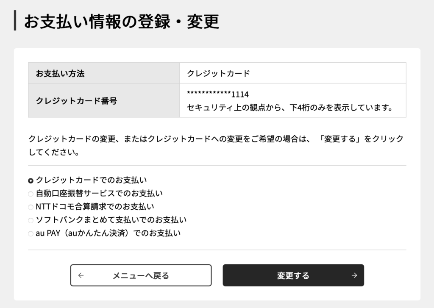Click the お支払い情報の登録・変更 page heading
The width and height of the screenshot is (434, 308).
[x=121, y=21]
